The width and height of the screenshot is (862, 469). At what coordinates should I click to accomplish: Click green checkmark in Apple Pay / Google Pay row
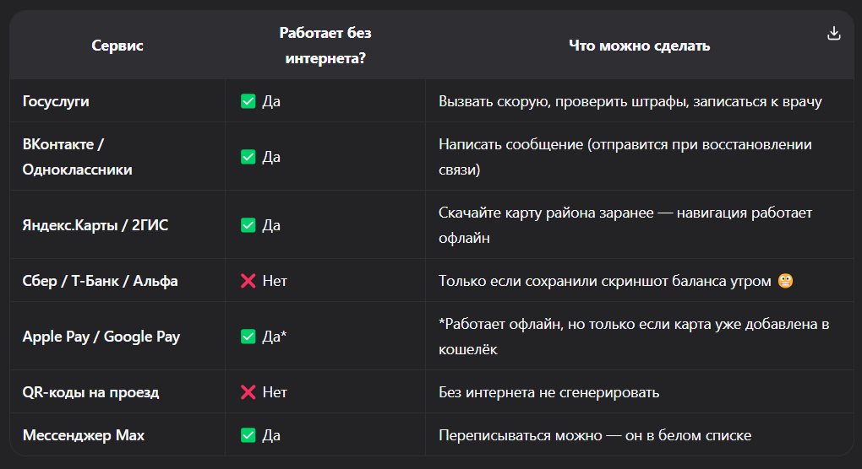(248, 337)
